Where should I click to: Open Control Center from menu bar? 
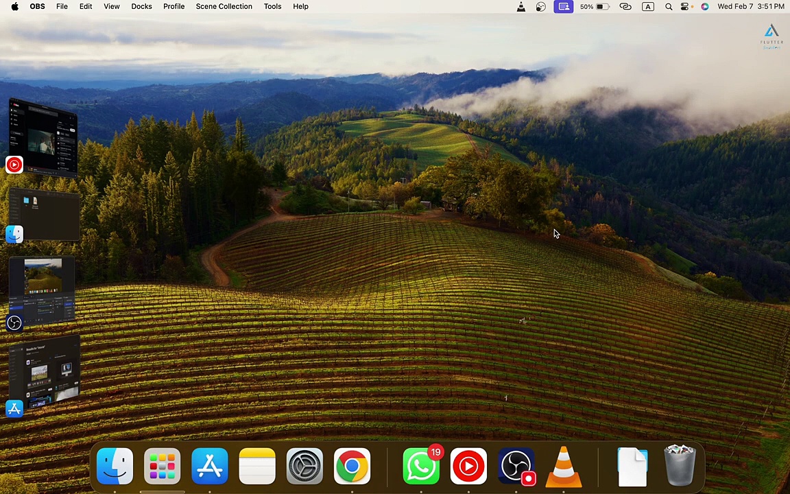685,7
